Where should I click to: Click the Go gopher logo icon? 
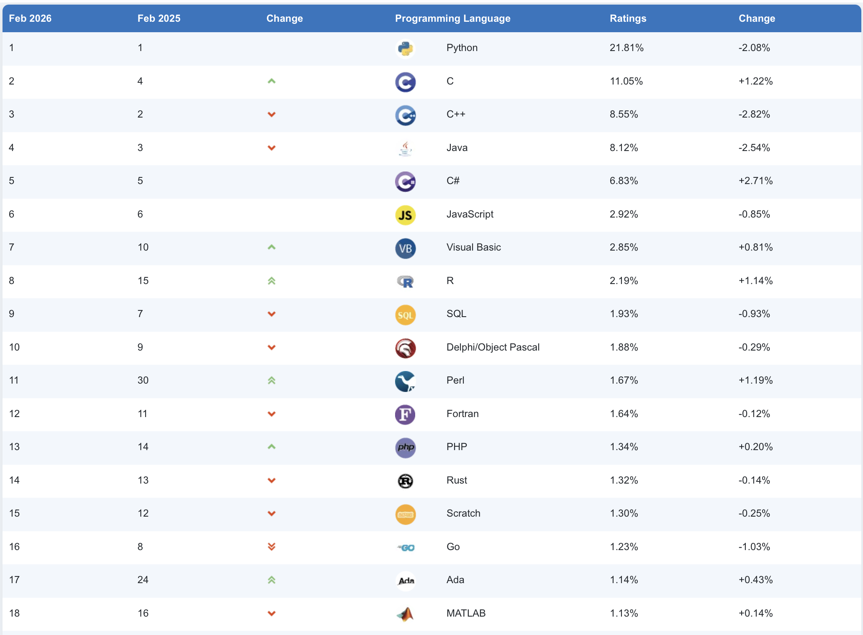405,548
